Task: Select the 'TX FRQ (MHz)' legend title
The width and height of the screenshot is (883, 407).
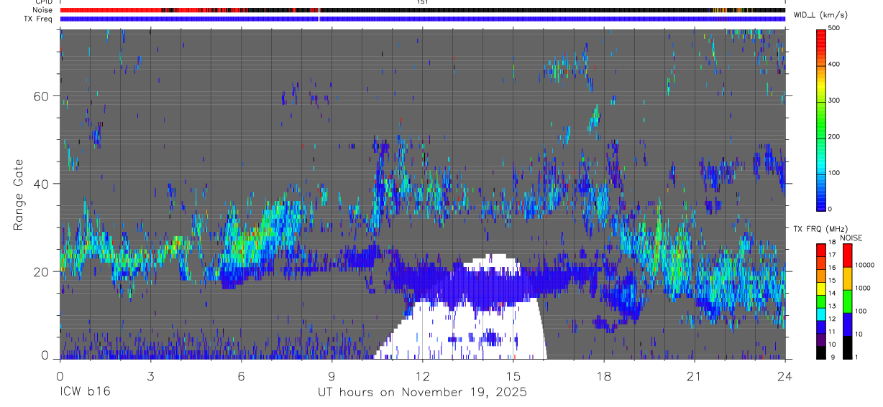Action: pos(819,228)
